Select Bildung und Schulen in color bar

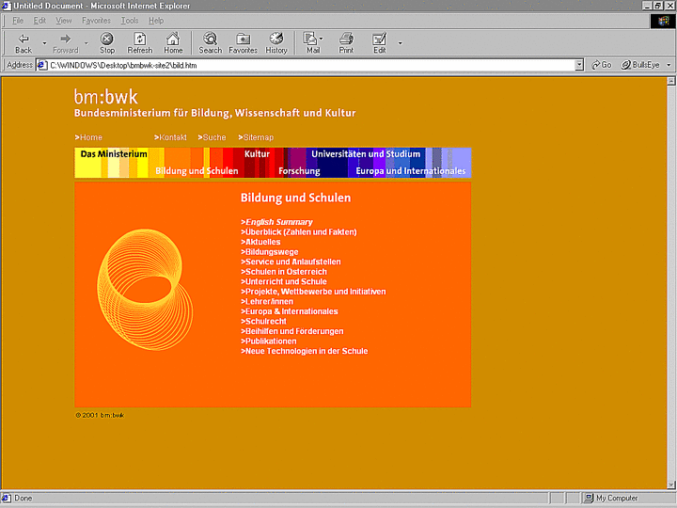[197, 170]
